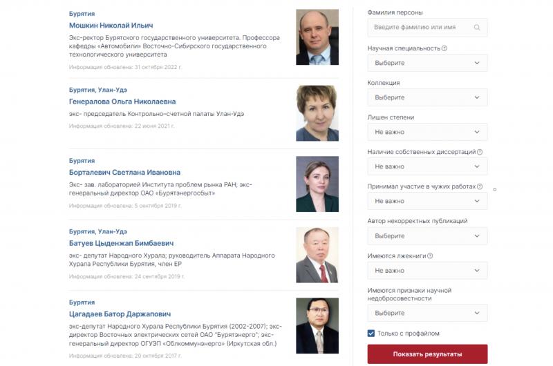Image resolution: width=553 pixels, height=366 pixels.
Task: Expand the Имеются признаки научной недобросовестности dropdown
Action: point(427,313)
